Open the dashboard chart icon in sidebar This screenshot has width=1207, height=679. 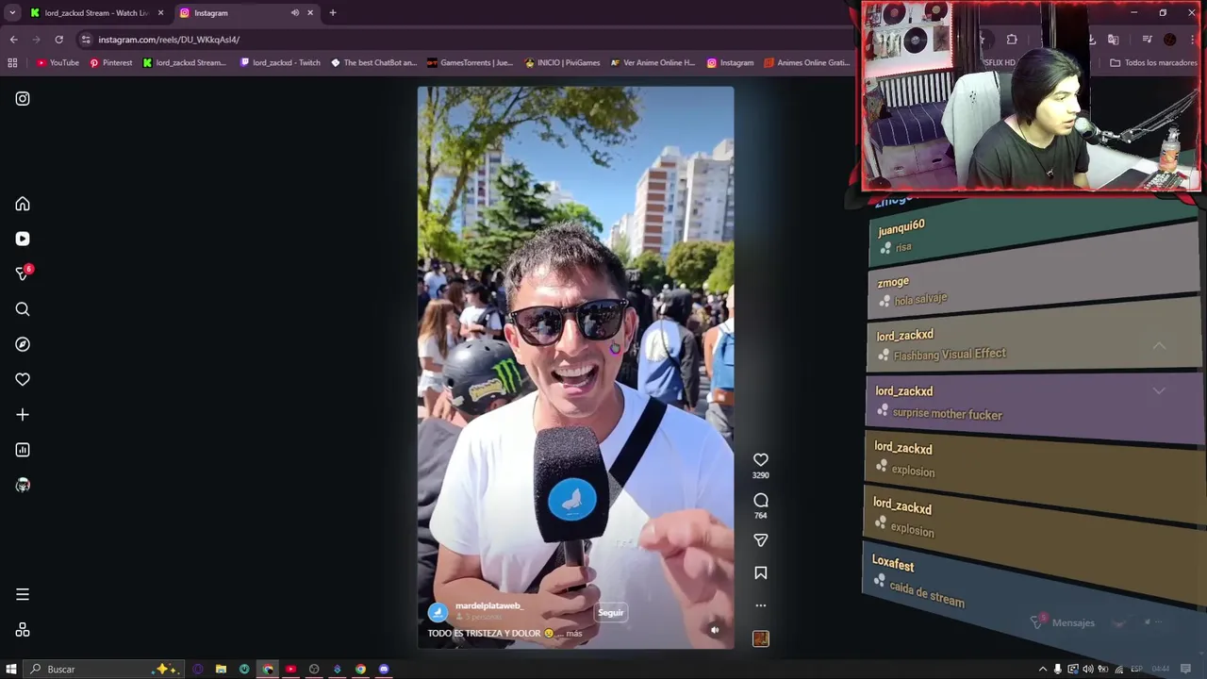tap(23, 450)
